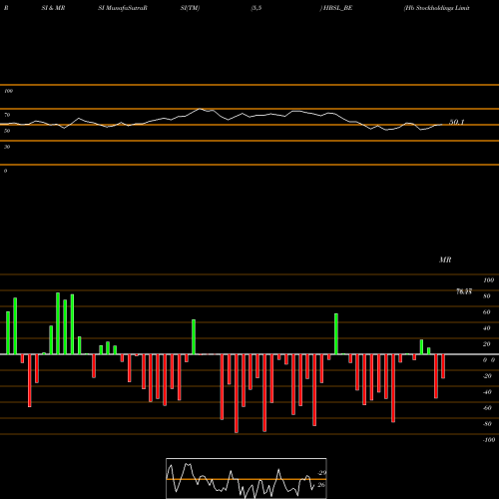Click the '-100' label on MR axis
499x499 pixels.
[x=489, y=440]
